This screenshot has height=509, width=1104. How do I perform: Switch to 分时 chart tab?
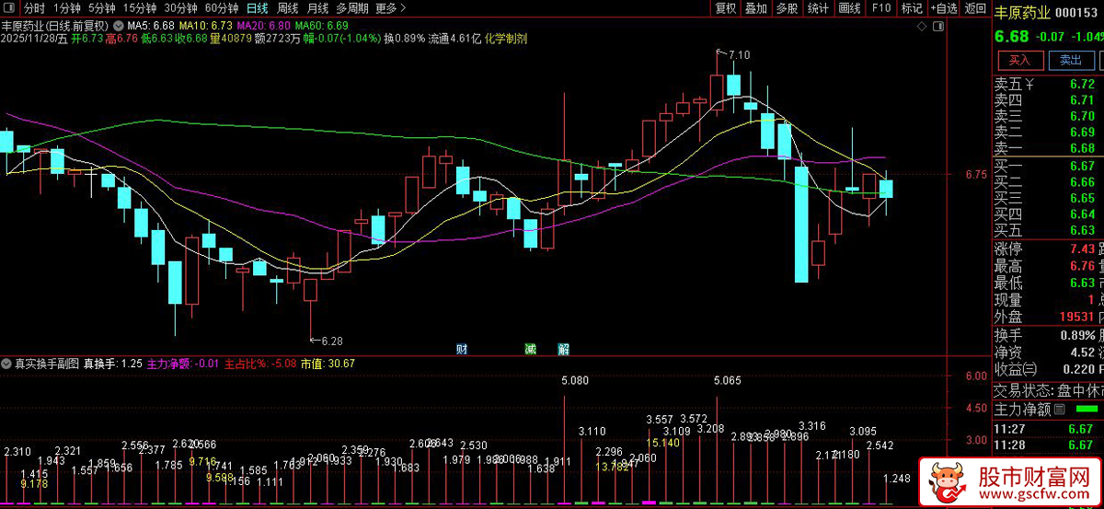pyautogui.click(x=34, y=8)
